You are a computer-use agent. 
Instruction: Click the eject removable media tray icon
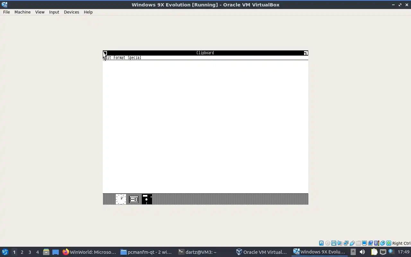(353, 252)
